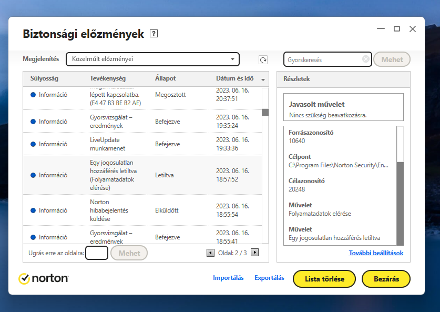The image size is (440, 312).
Task: Select the Megosztott status row
Action: [x=142, y=98]
